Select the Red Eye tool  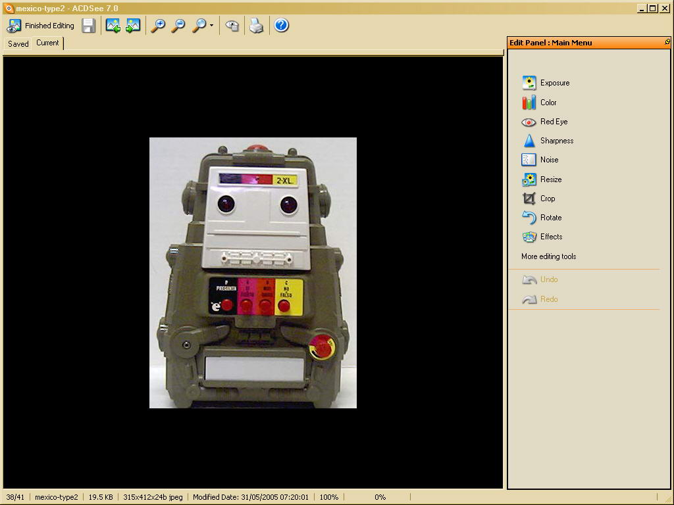544,122
